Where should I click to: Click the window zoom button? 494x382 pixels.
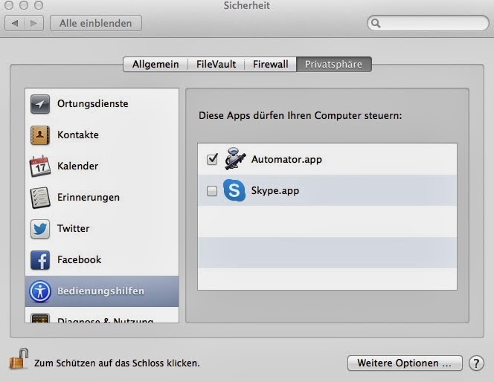coord(39,5)
